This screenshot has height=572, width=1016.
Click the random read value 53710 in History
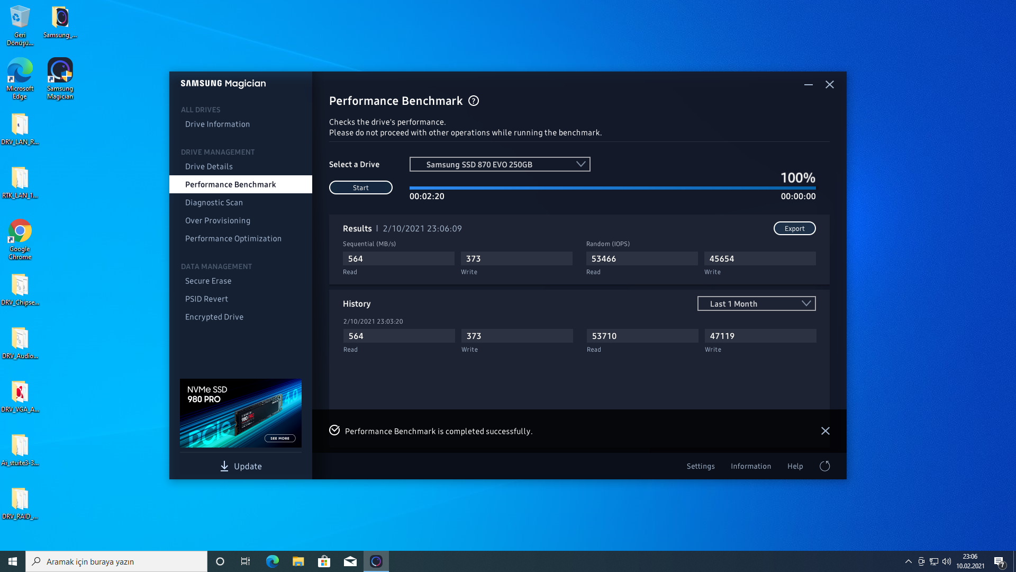pyautogui.click(x=642, y=336)
